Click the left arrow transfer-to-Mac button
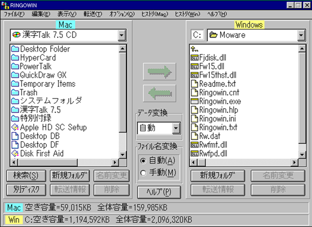This screenshot has width=312, height=227. pos(159,93)
